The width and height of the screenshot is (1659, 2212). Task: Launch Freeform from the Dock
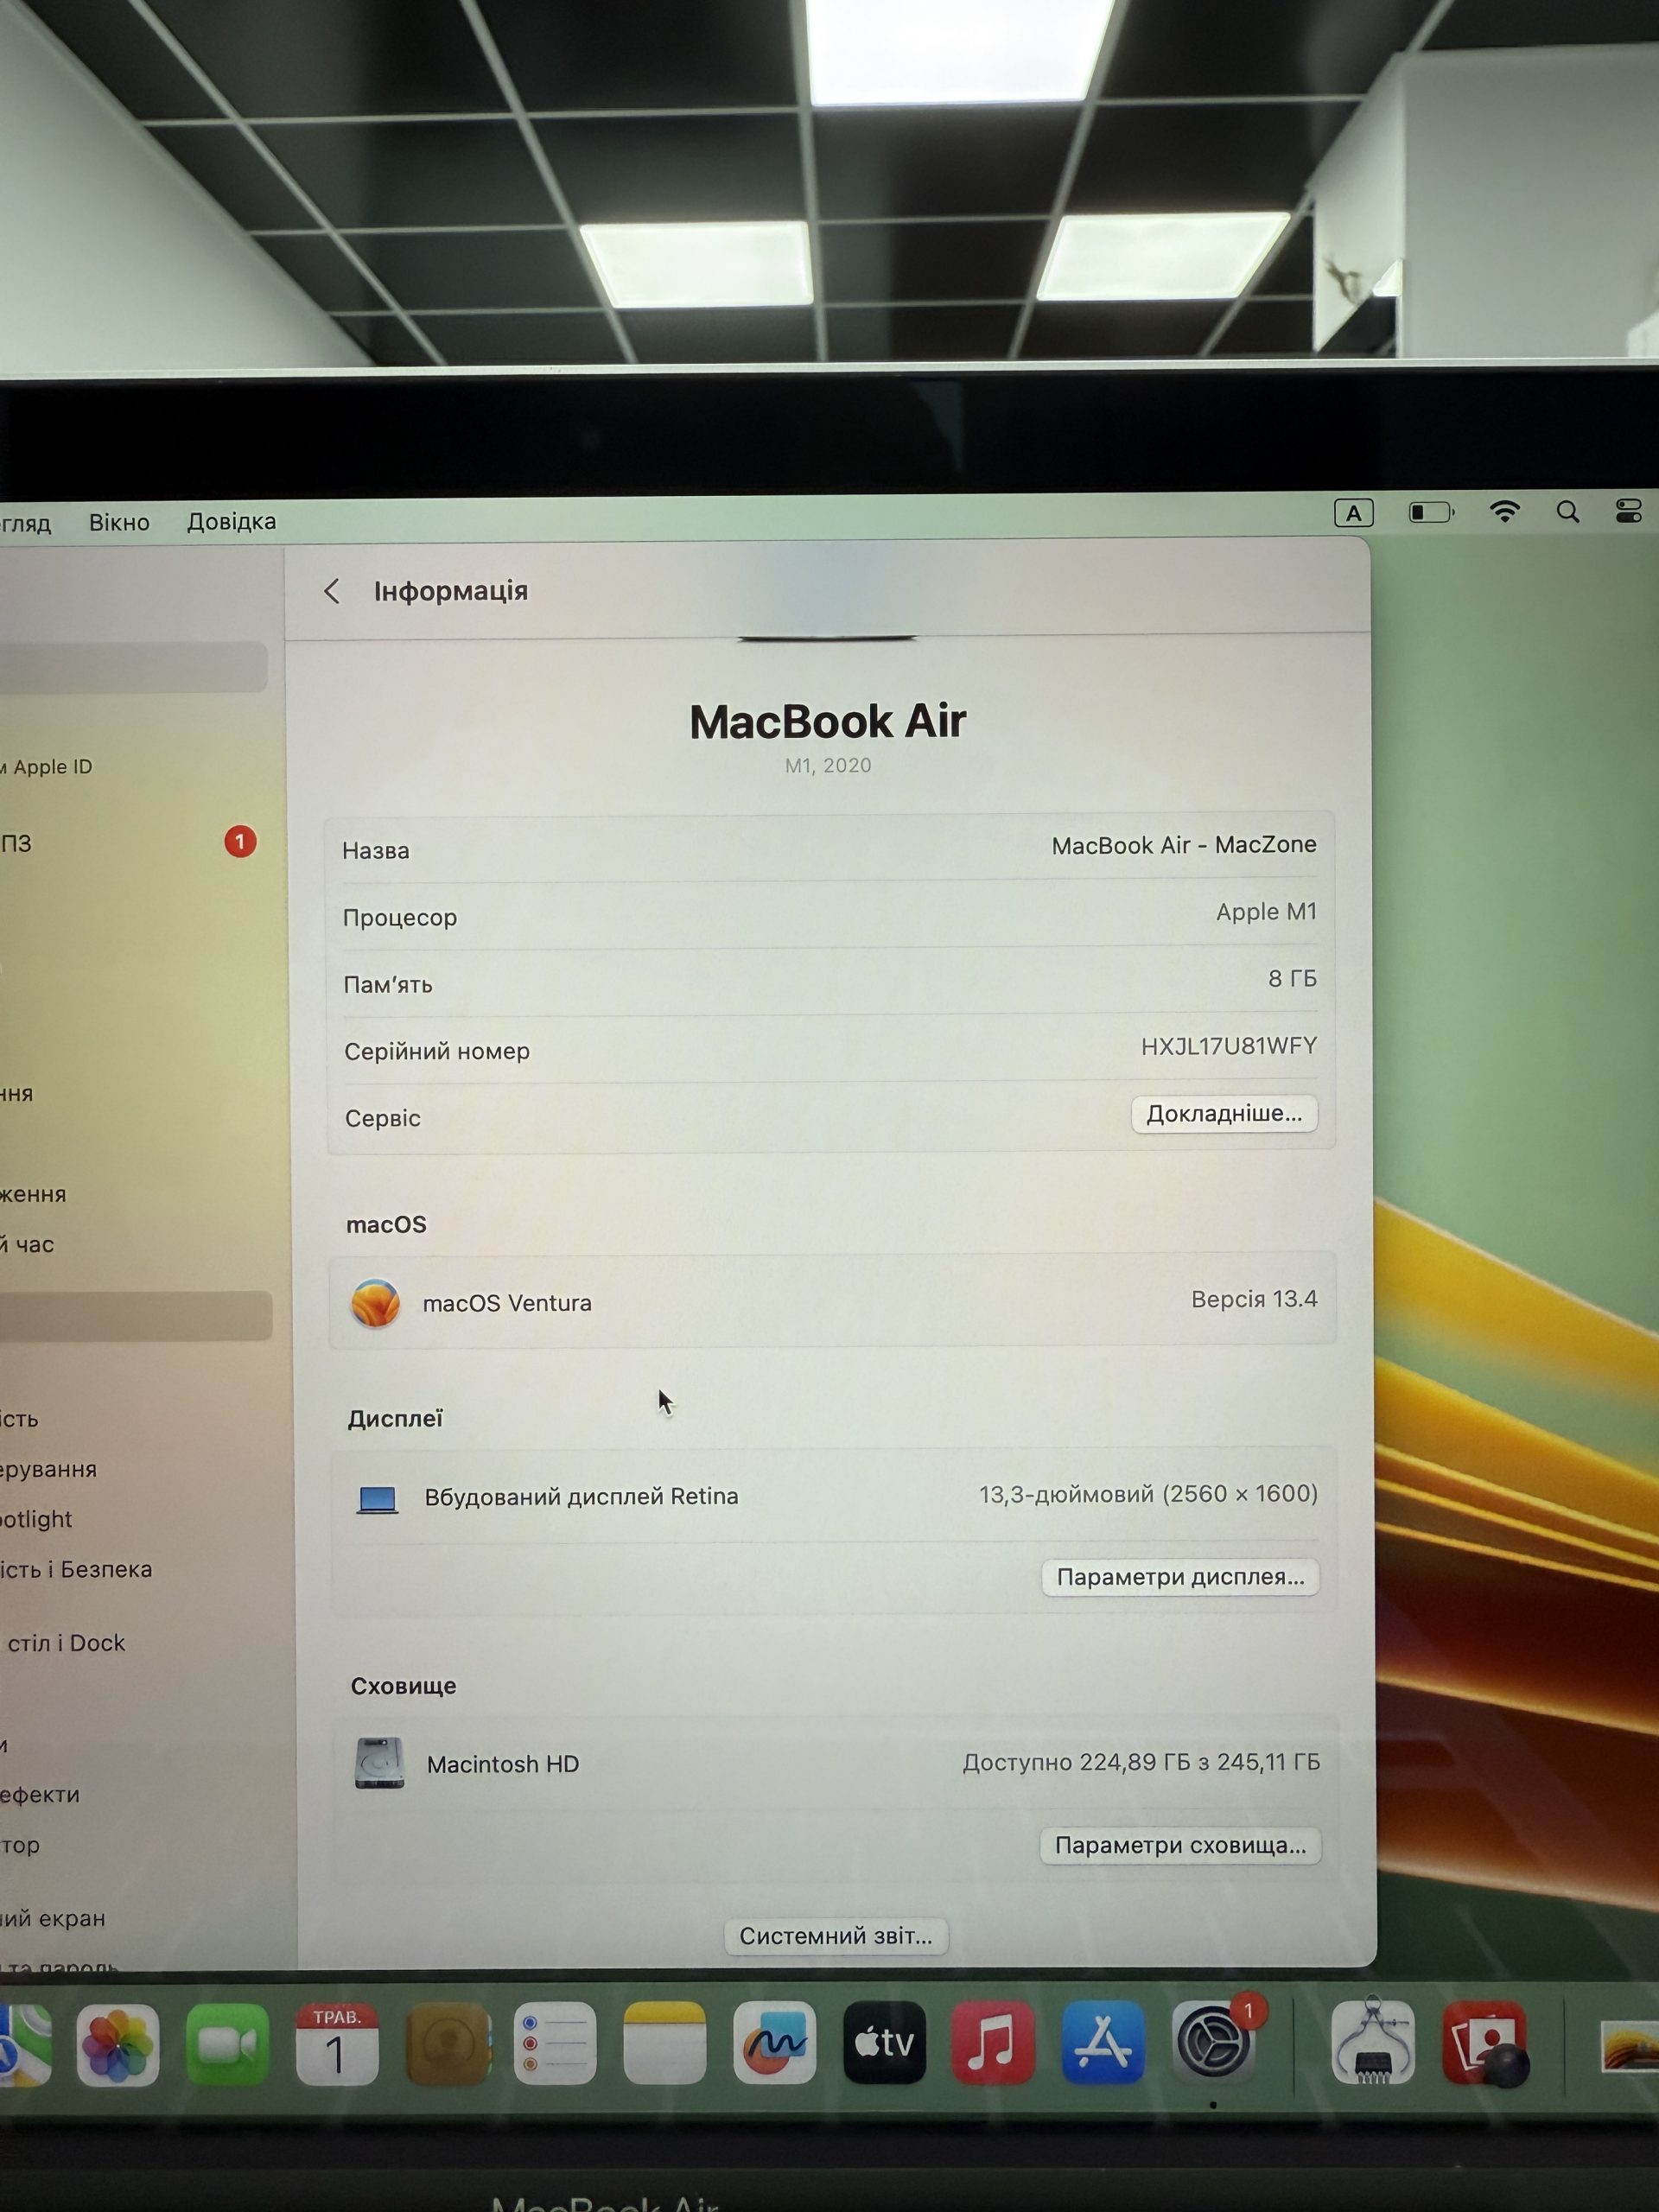774,2042
